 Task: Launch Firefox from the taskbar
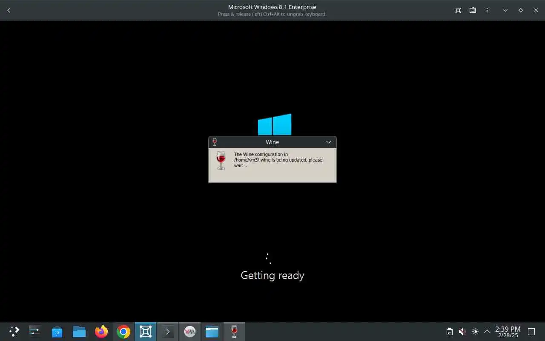click(101, 331)
